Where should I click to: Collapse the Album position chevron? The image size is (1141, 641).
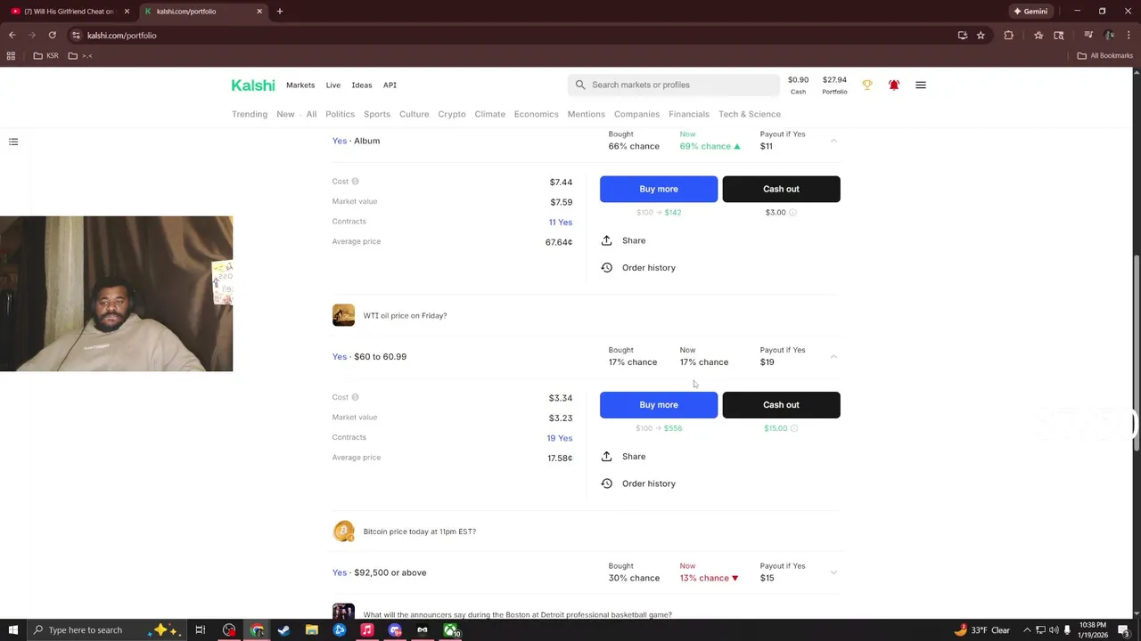click(833, 141)
